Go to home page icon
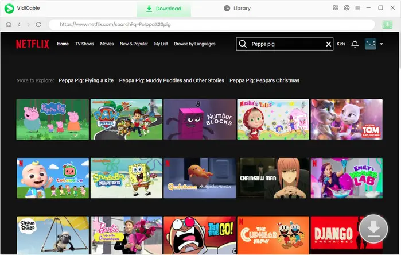This screenshot has width=401, height=255. tap(9, 25)
